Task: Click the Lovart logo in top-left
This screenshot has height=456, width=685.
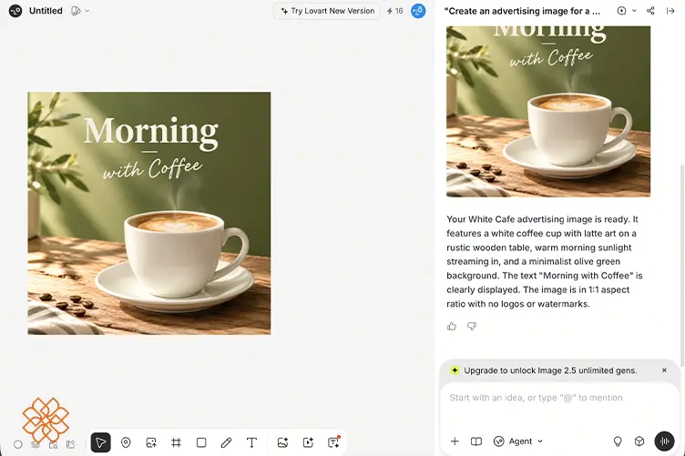Action: (15, 11)
